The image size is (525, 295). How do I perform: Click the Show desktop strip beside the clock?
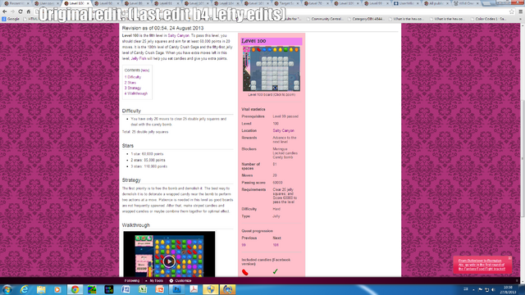[x=523, y=289]
